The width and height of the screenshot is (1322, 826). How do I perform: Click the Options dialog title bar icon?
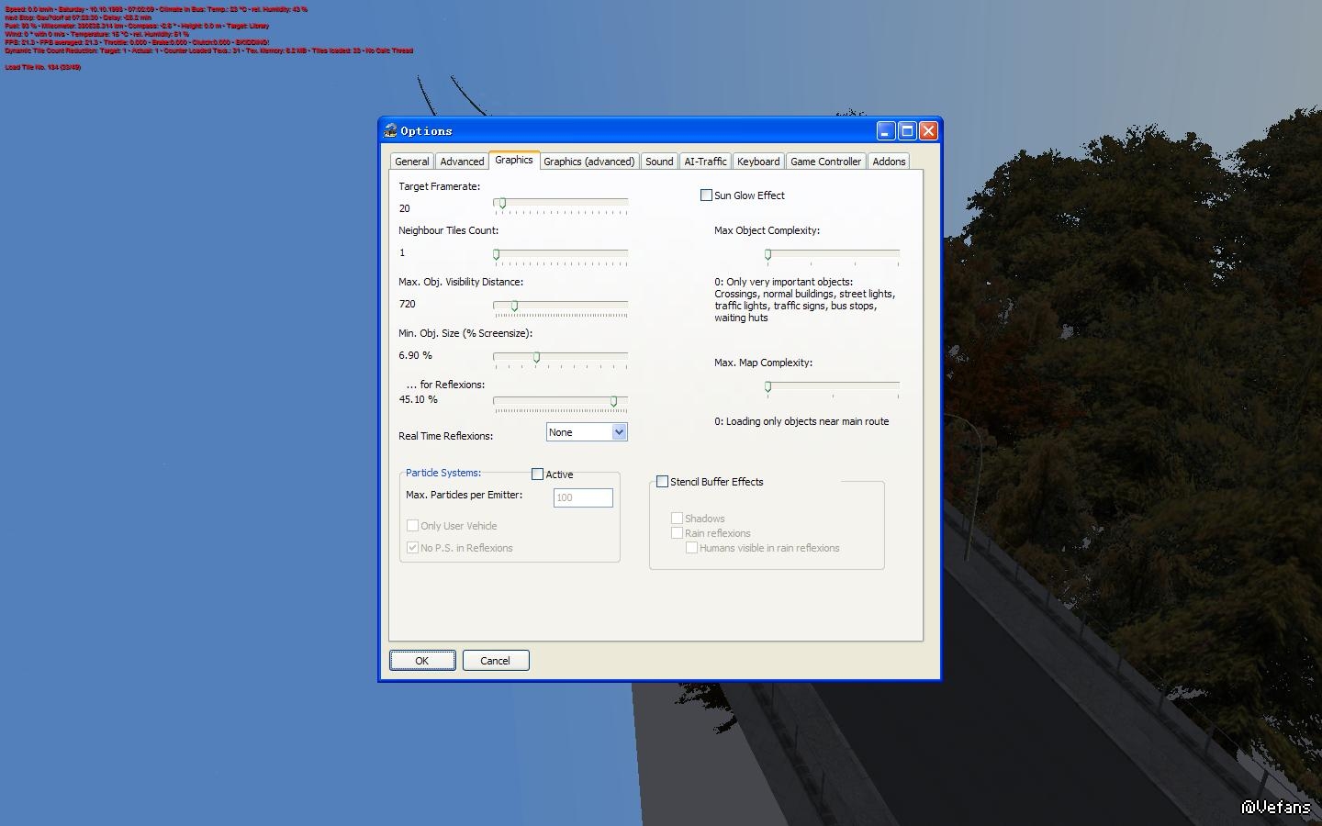(390, 130)
